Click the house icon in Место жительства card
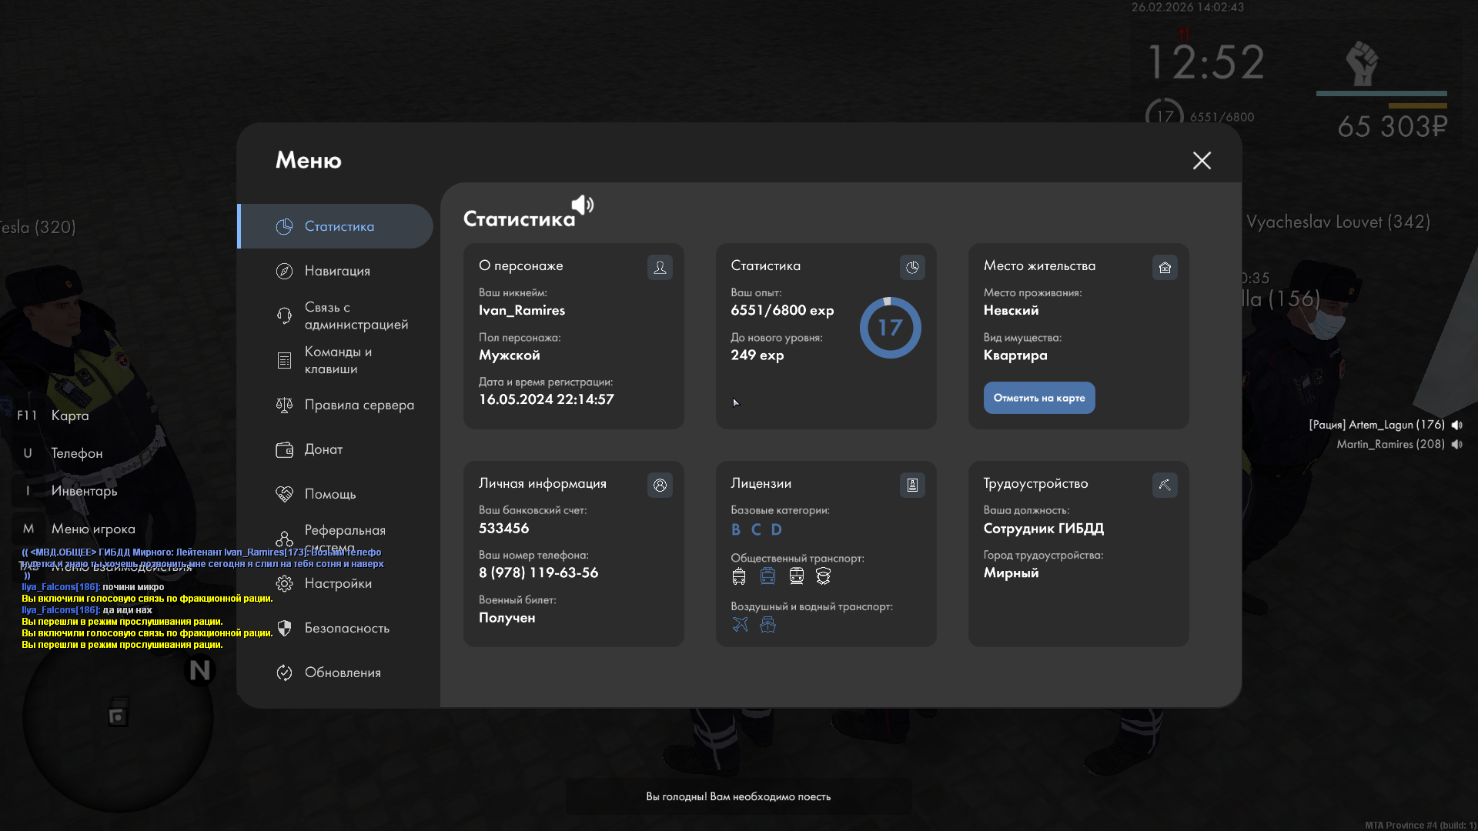The image size is (1478, 831). 1165,267
